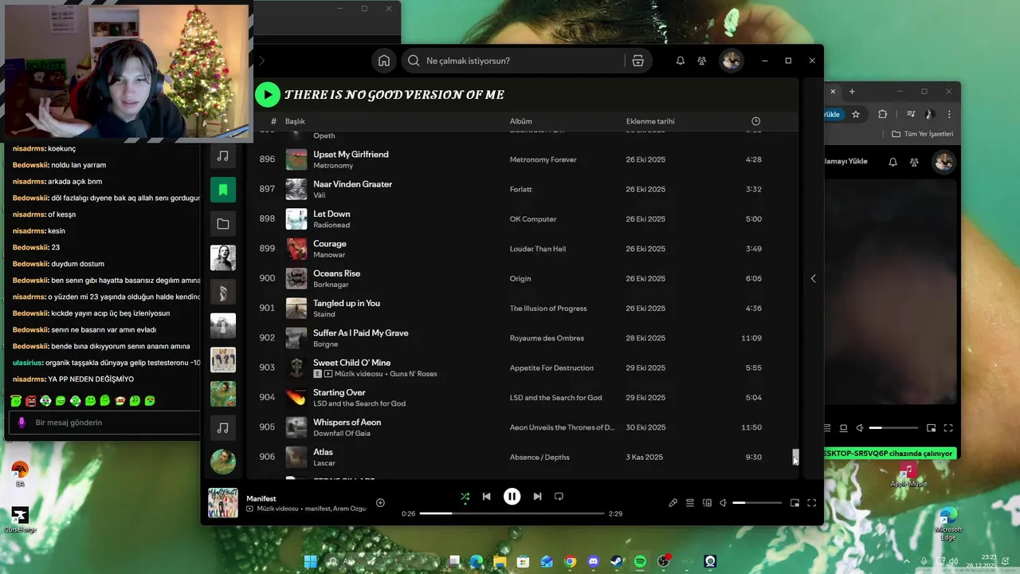Select track Naar Vinden Graater
The width and height of the screenshot is (1020, 574).
[352, 184]
